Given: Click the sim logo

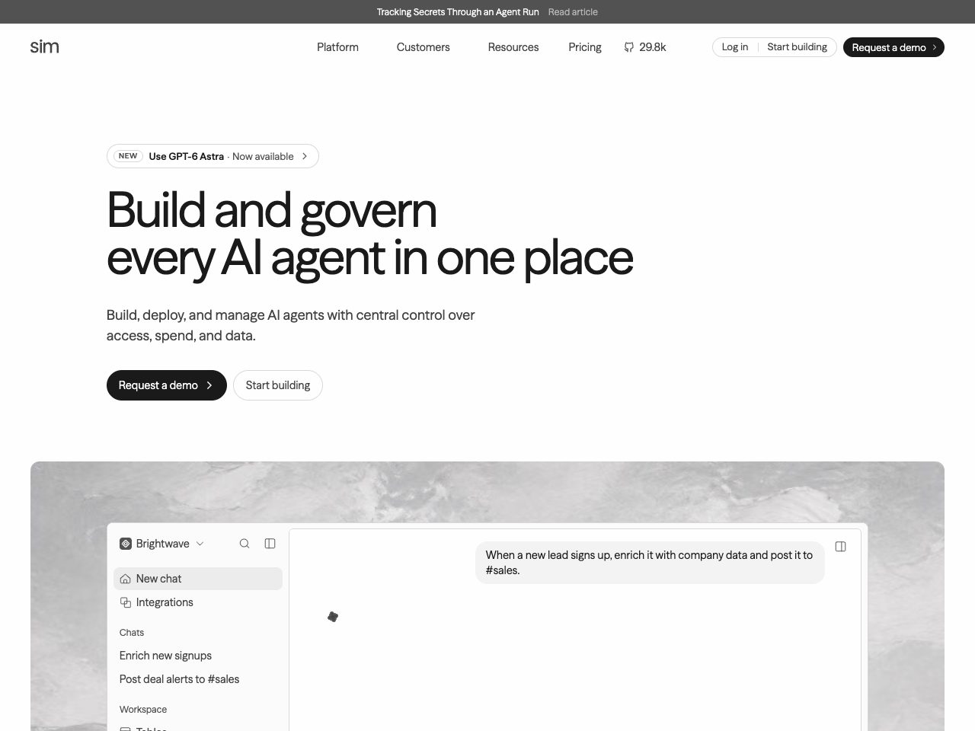Looking at the screenshot, I should coord(44,46).
